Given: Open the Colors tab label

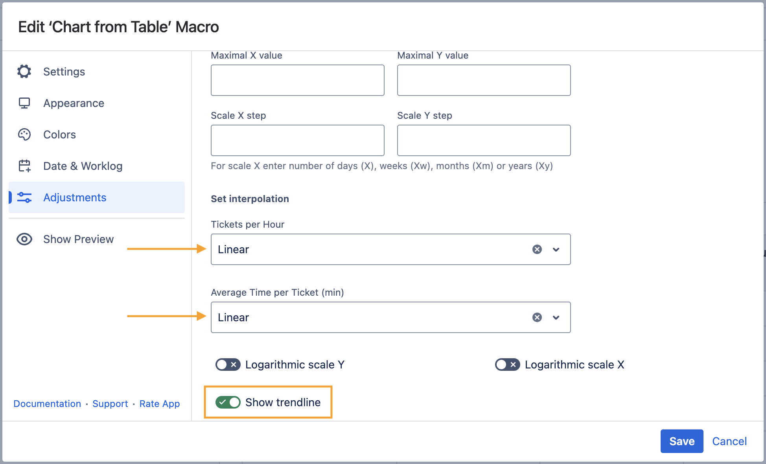Looking at the screenshot, I should (x=59, y=134).
